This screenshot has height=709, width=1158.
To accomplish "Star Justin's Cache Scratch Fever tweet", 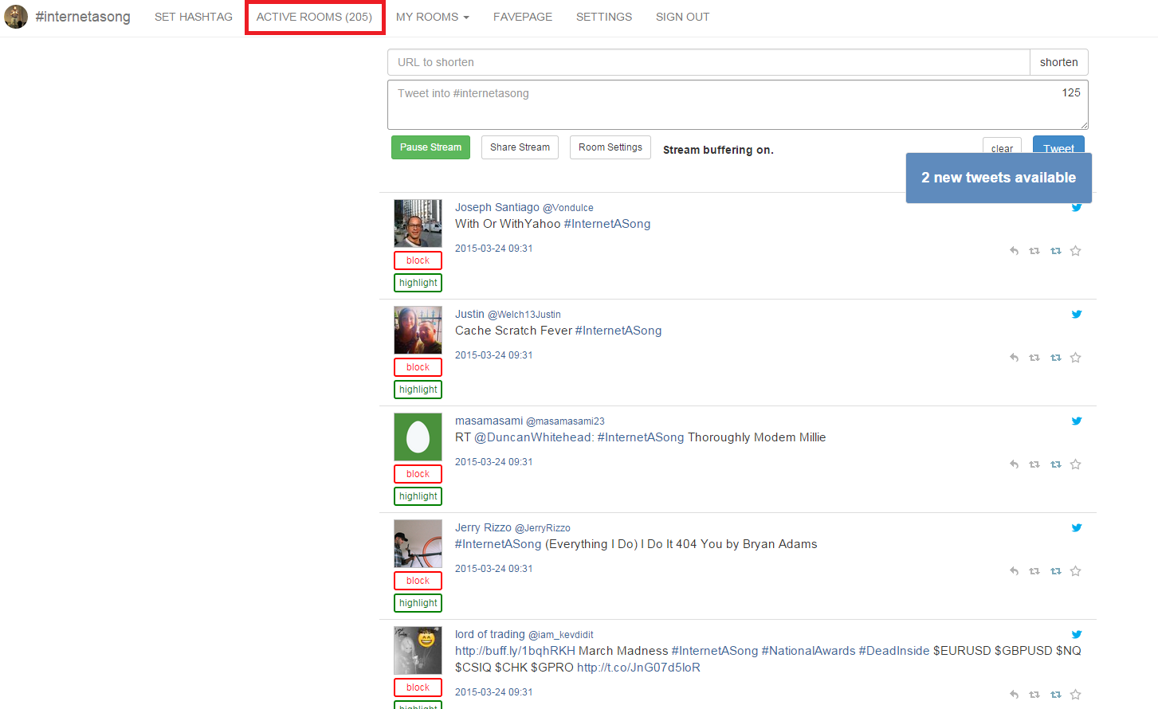I will click(1076, 358).
